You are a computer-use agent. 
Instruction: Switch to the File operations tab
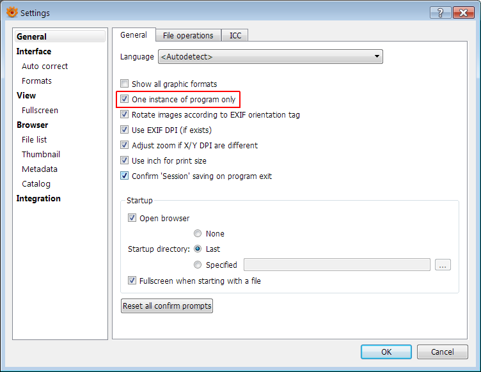pos(188,36)
